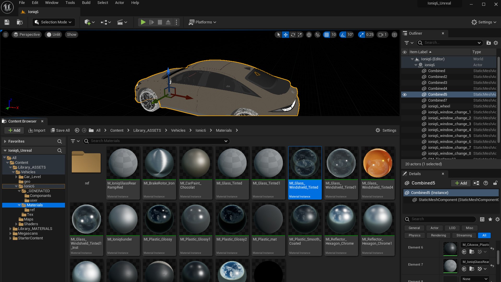This screenshot has height=282, width=501.
Task: Click Save All in Content Browser
Action: 60,130
